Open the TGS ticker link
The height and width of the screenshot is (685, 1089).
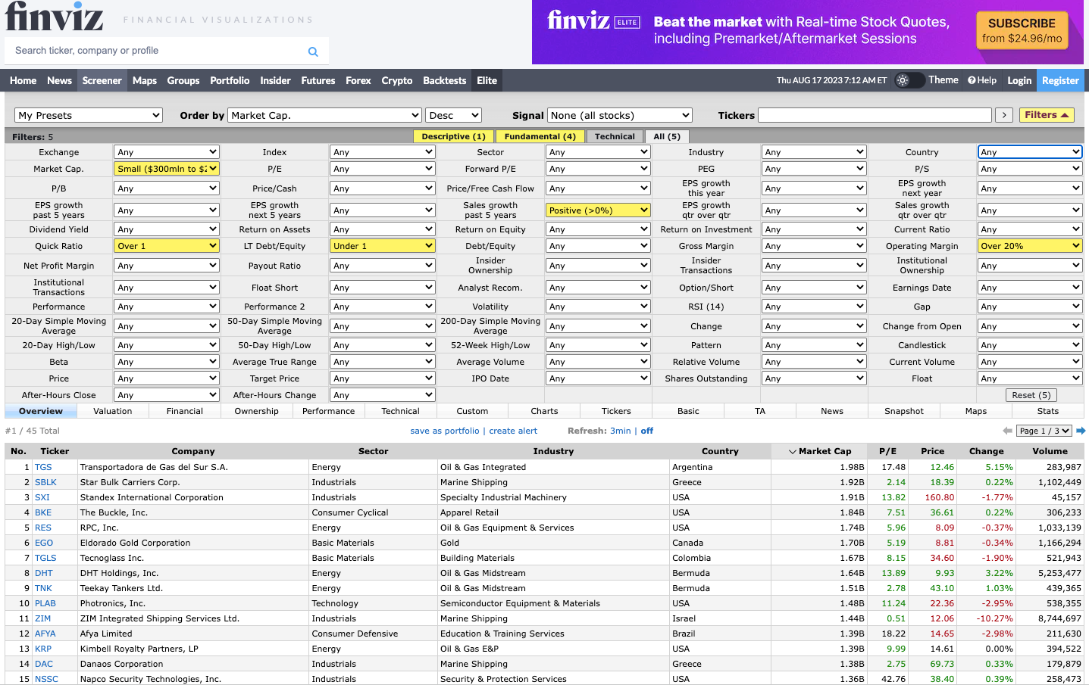43,467
